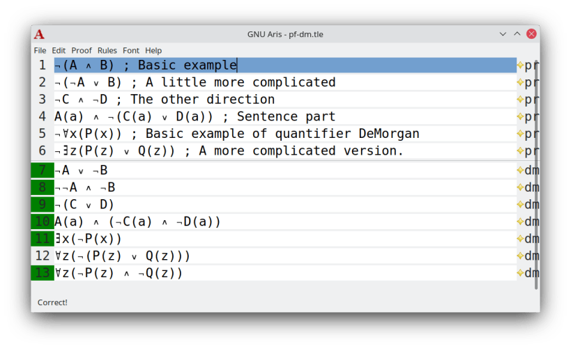Click the dm rule icon on line 10
Image resolution: width=571 pixels, height=349 pixels.
point(520,222)
